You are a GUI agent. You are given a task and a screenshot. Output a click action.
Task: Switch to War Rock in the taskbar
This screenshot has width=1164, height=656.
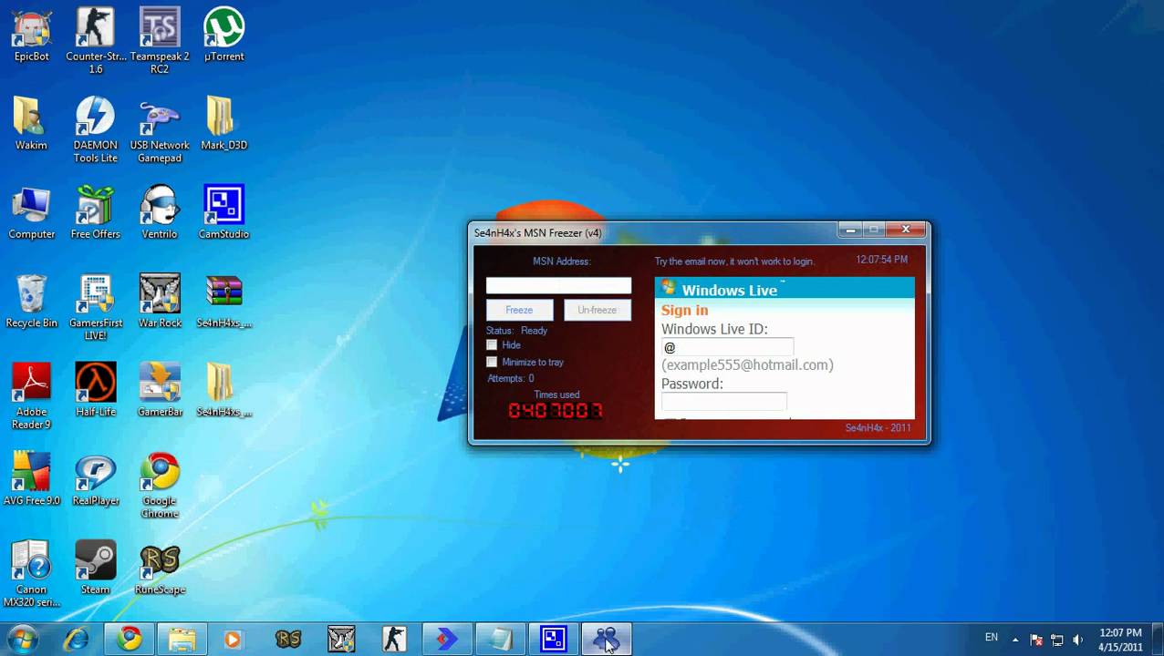(341, 639)
